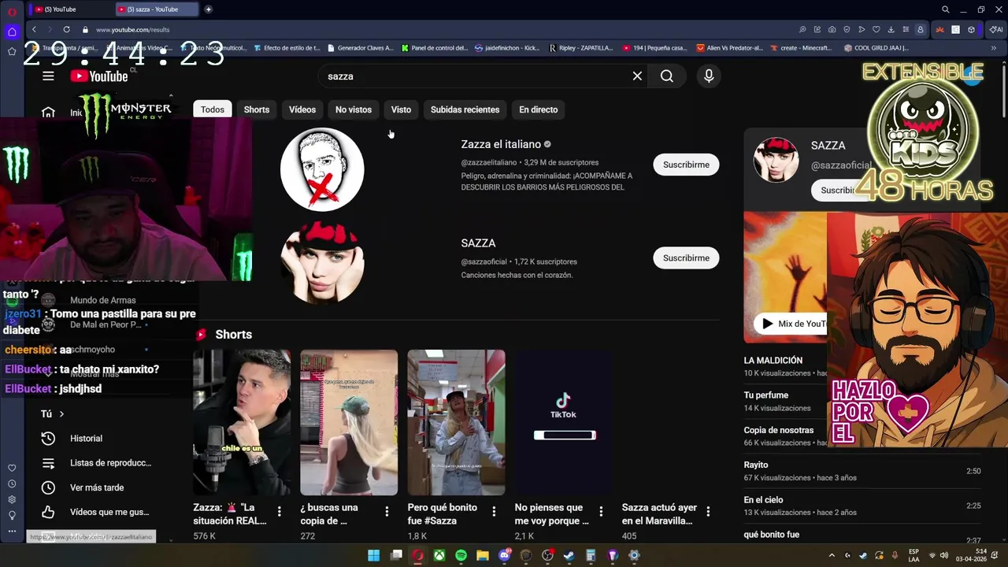Open Vídeos que me gustan in sidebar

pos(95,512)
